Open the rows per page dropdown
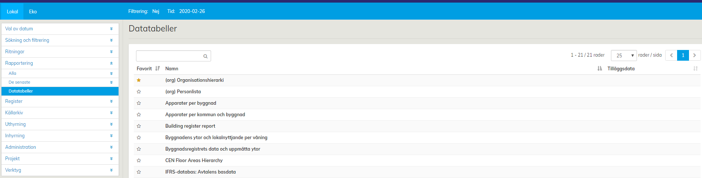The width and height of the screenshot is (702, 178). (x=624, y=56)
